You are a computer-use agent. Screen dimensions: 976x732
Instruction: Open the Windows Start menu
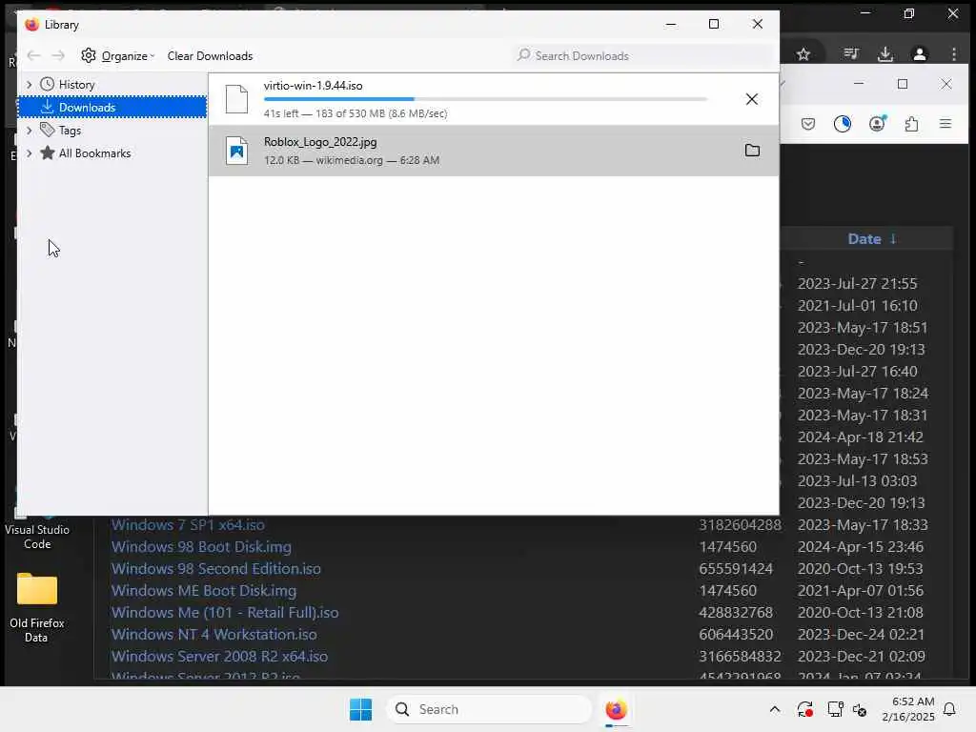pos(360,709)
